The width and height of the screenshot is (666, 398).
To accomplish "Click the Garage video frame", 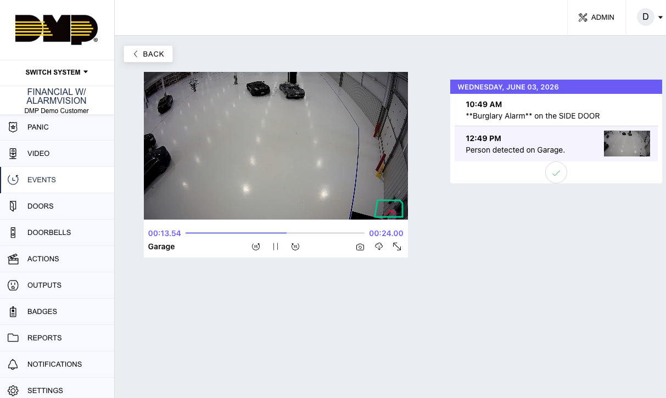I will pos(276,145).
